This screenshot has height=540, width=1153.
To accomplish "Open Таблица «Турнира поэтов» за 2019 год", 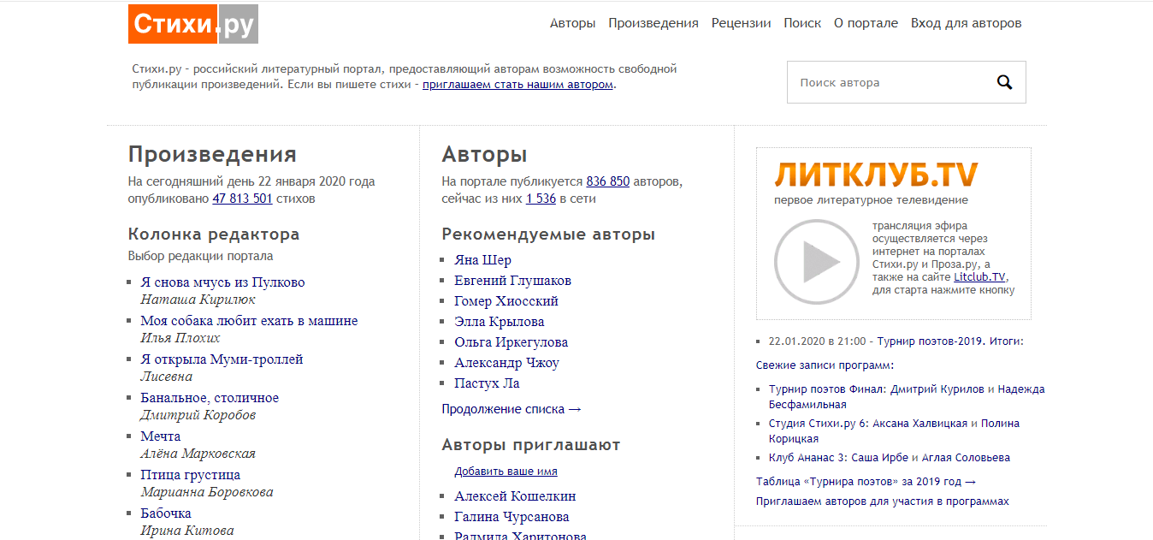I will pos(866,482).
